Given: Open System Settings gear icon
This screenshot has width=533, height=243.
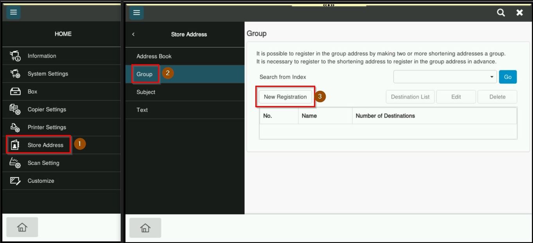Looking at the screenshot, I should [x=15, y=74].
